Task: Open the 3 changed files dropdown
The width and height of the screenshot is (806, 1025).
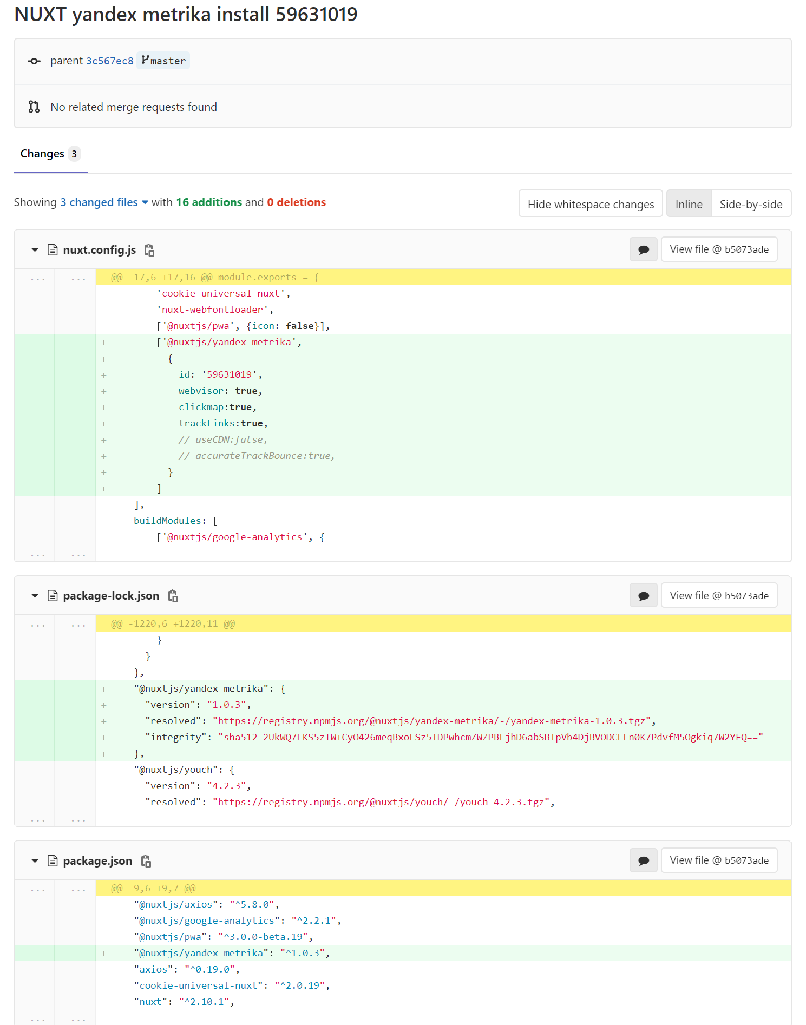Action: tap(104, 202)
